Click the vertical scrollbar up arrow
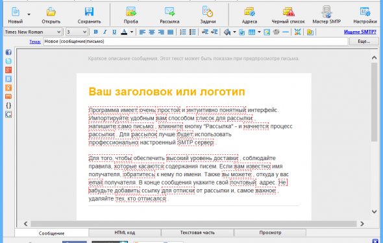This screenshot has height=243, width=383. point(374,58)
